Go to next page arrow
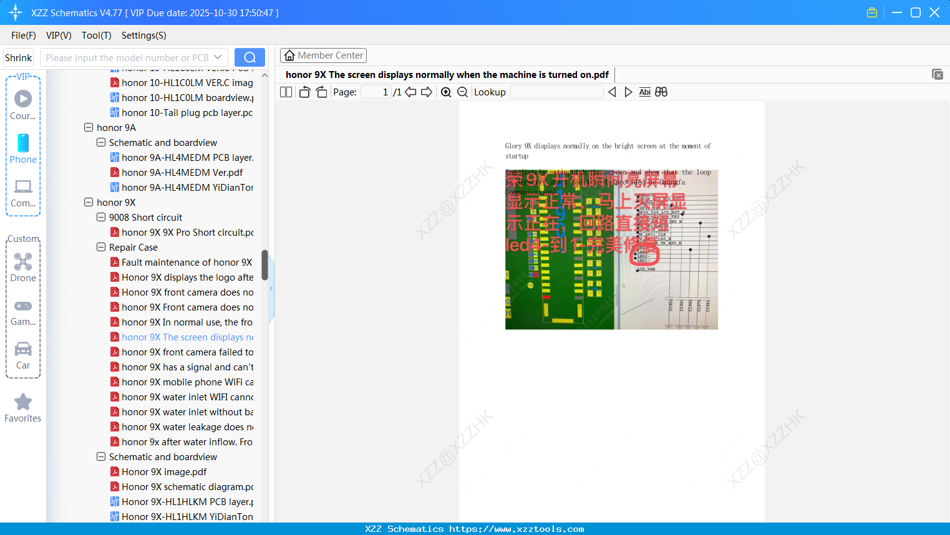Screen dimensions: 950x535 (x=427, y=92)
